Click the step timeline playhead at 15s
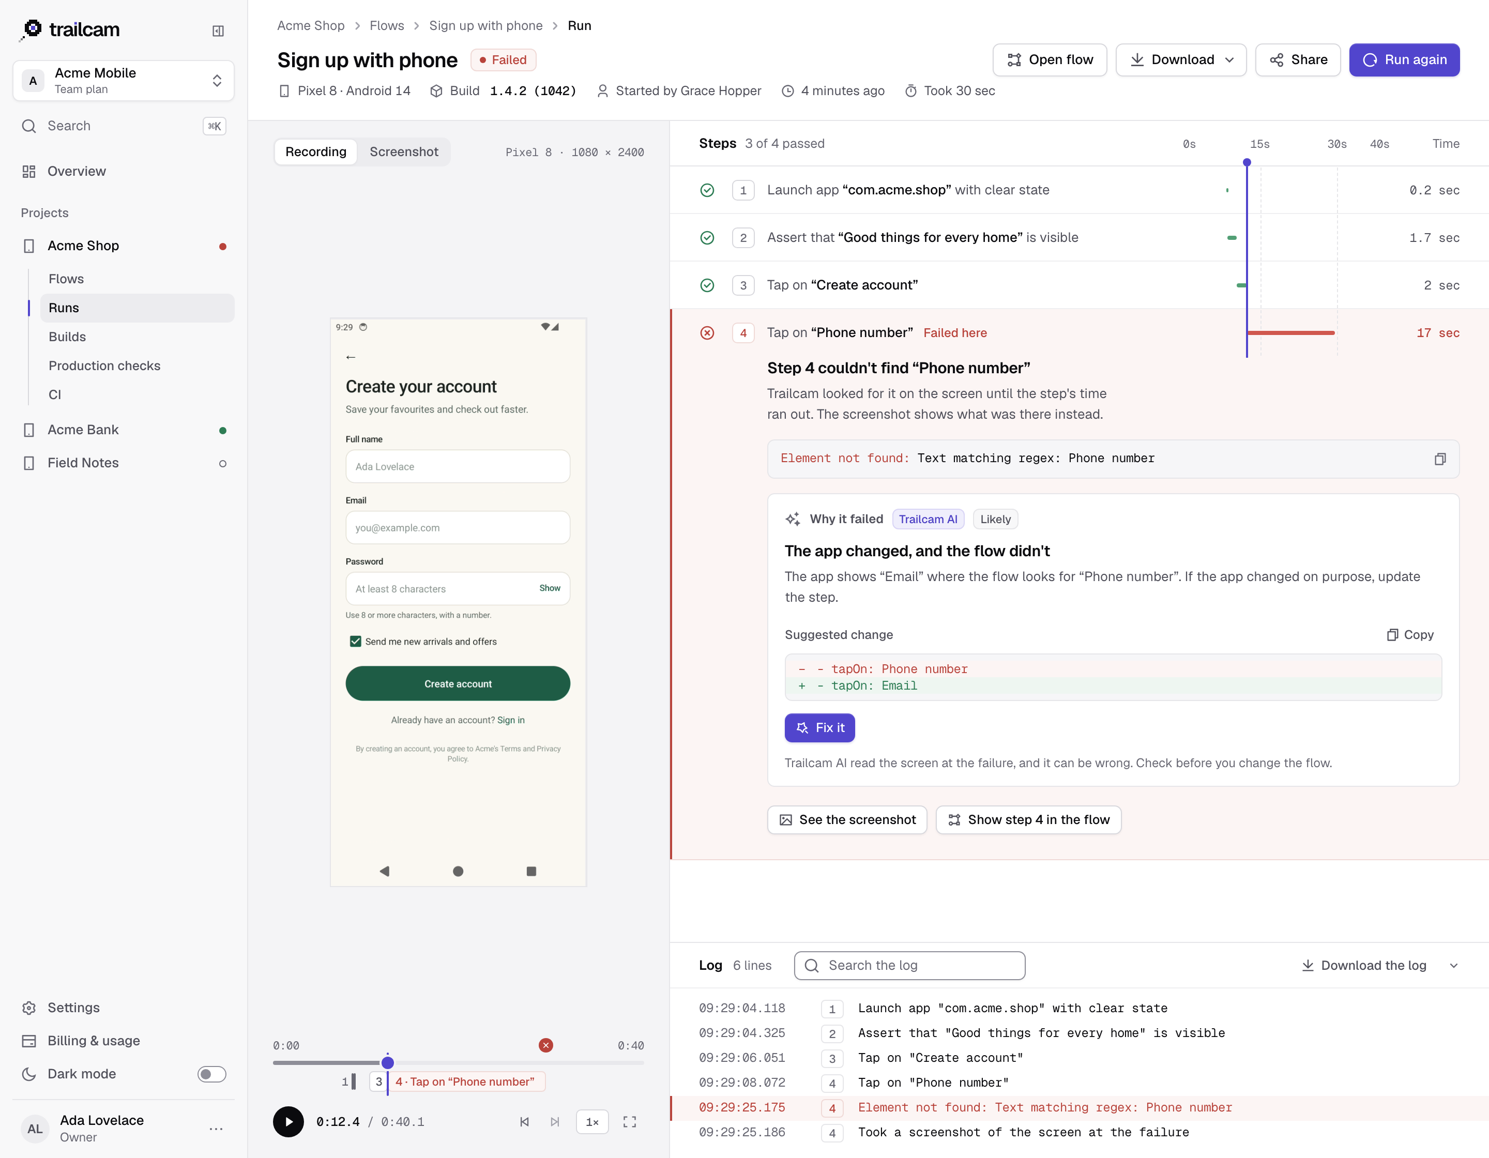Screen dimensions: 1489x1158 click(x=1247, y=162)
